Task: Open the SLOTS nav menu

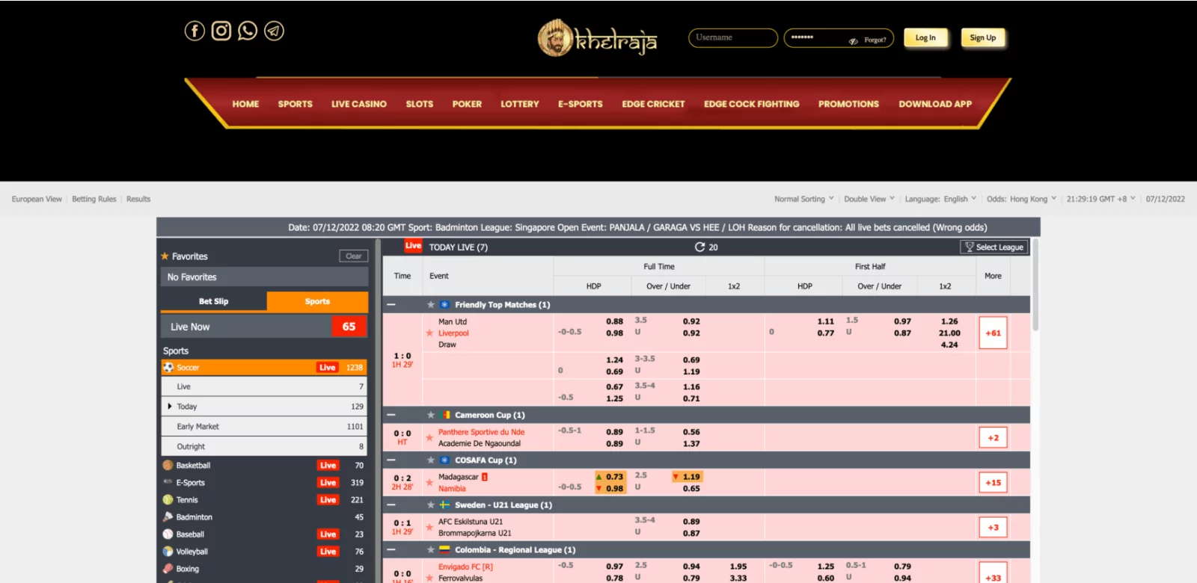Action: (x=420, y=104)
